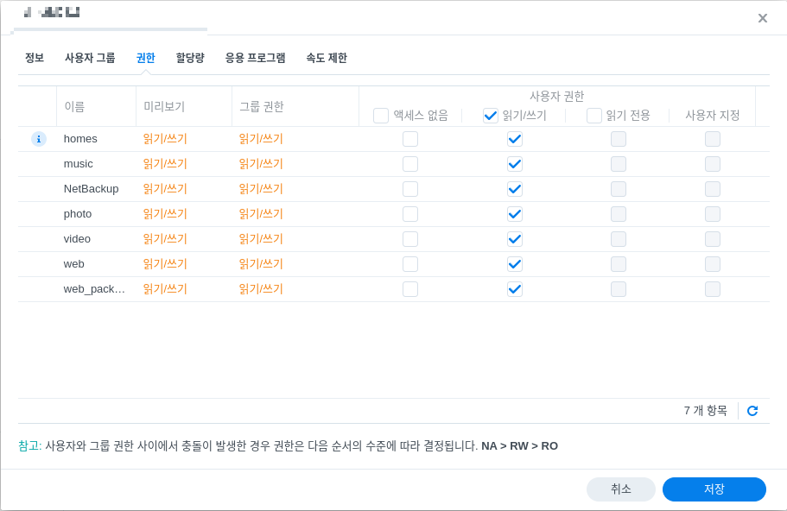Click the info icon beside homes
Viewport: 787px width, 511px height.
click(x=39, y=139)
